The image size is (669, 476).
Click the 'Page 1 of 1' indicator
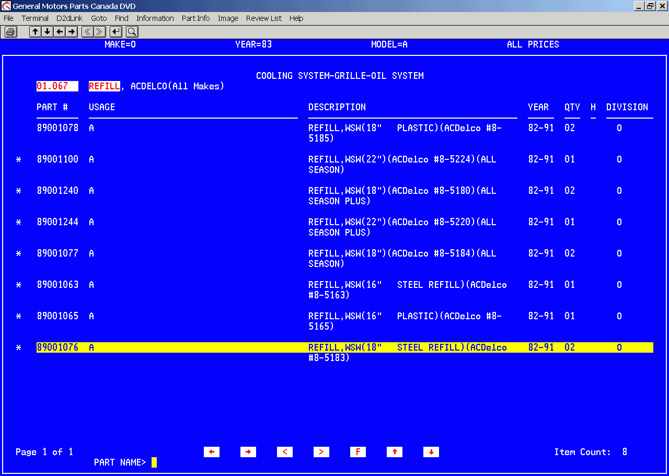[x=44, y=452]
